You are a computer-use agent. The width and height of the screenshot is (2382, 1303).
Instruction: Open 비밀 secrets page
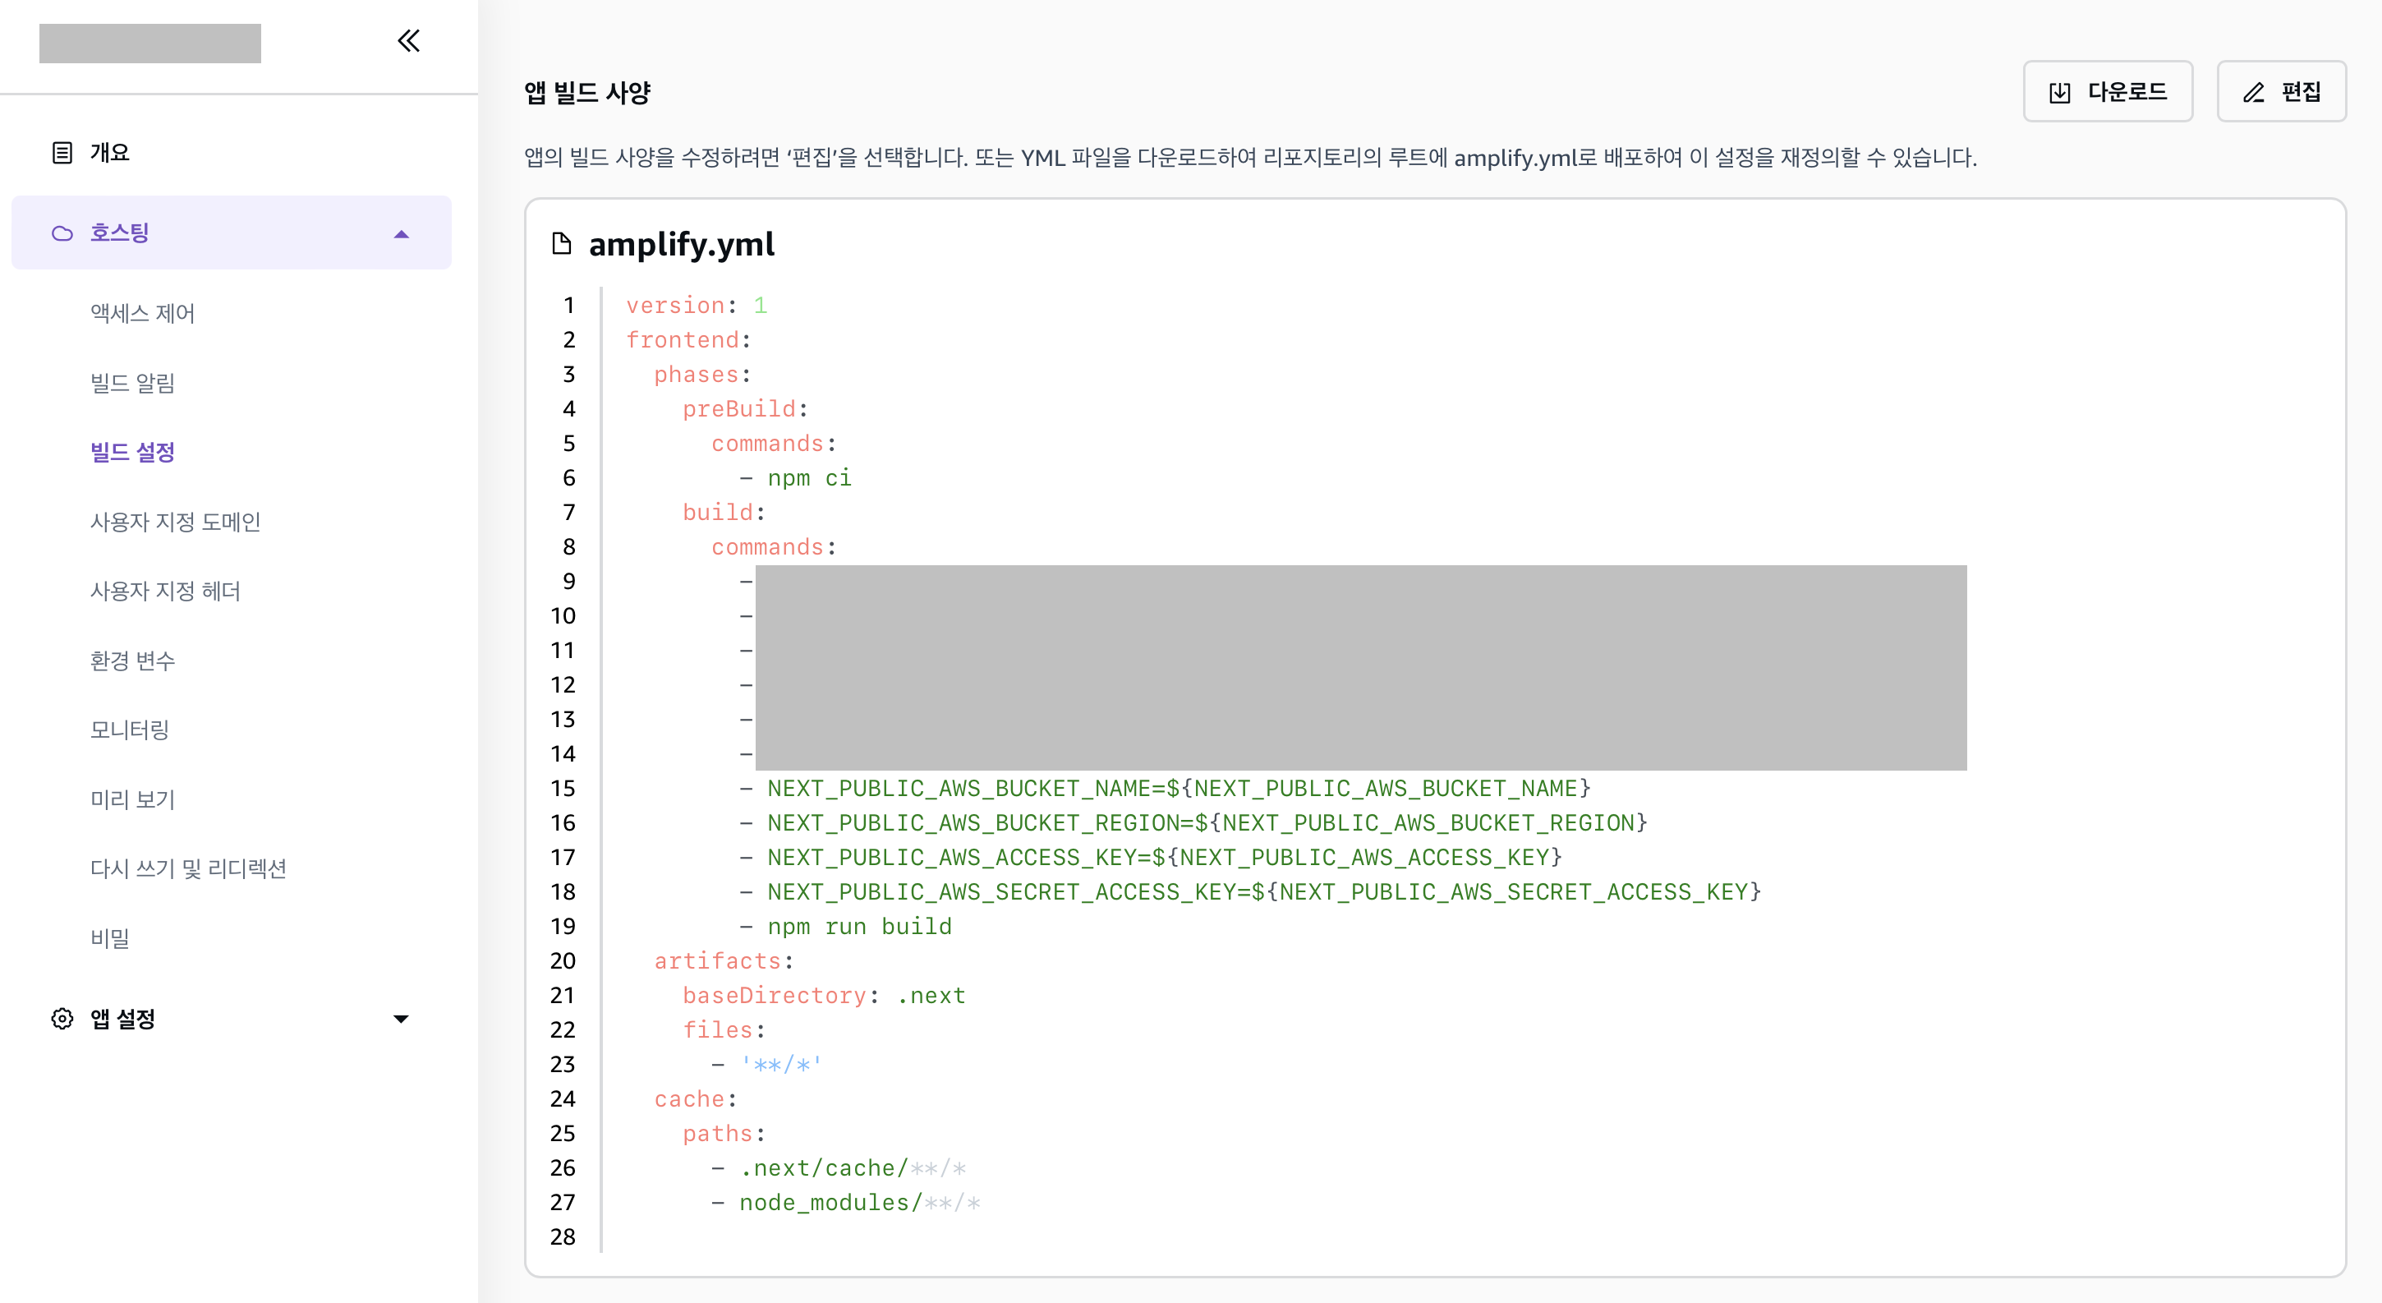pos(110,937)
